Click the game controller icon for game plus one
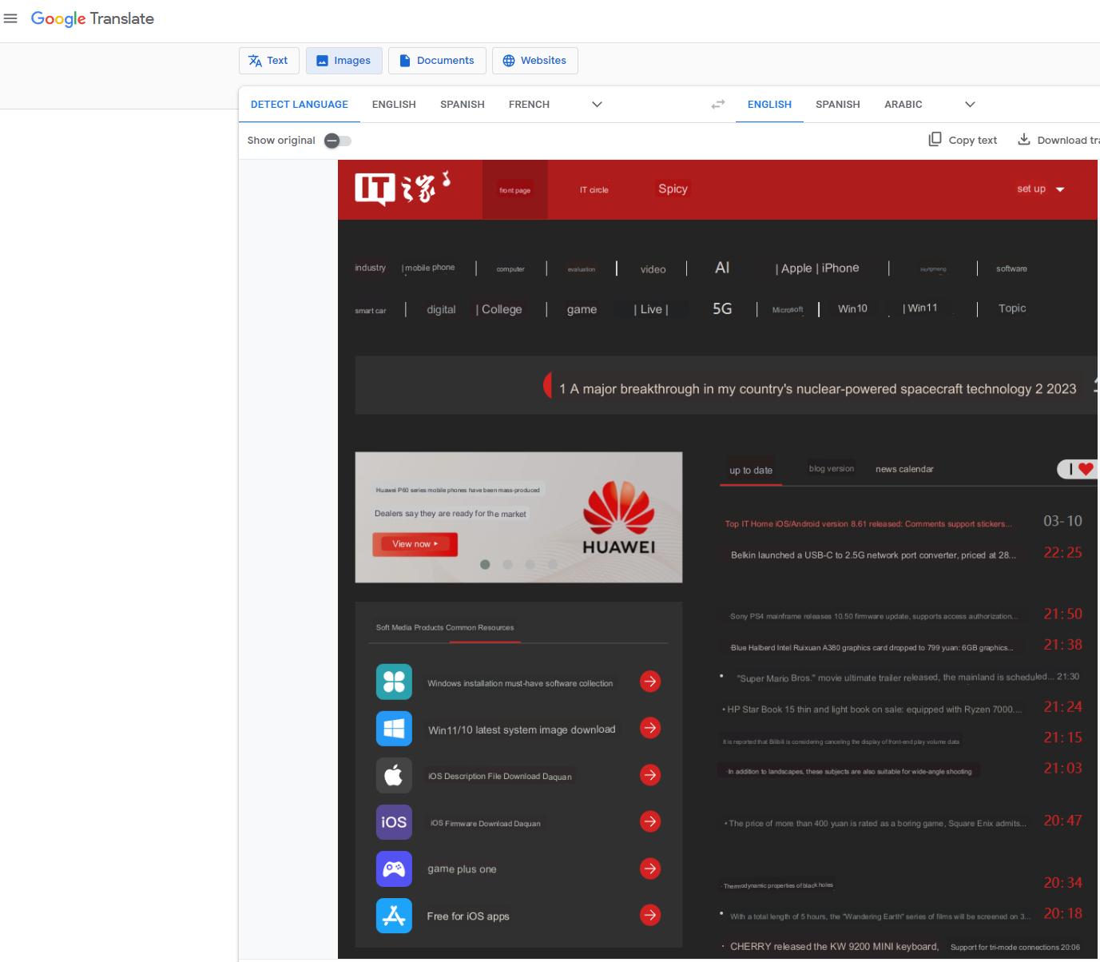 pos(393,869)
